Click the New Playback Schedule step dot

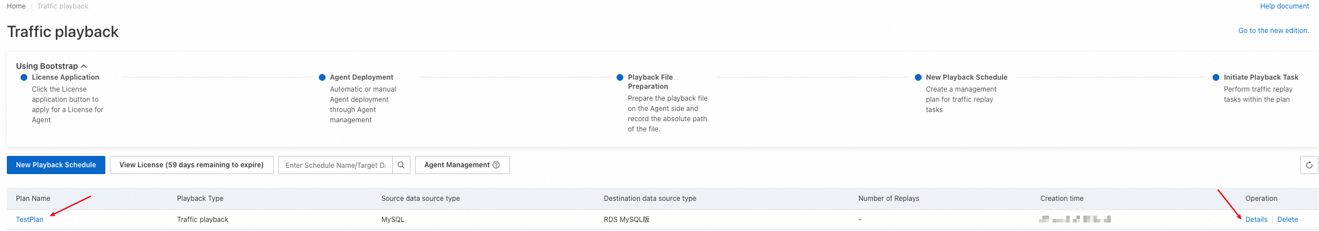[x=918, y=77]
